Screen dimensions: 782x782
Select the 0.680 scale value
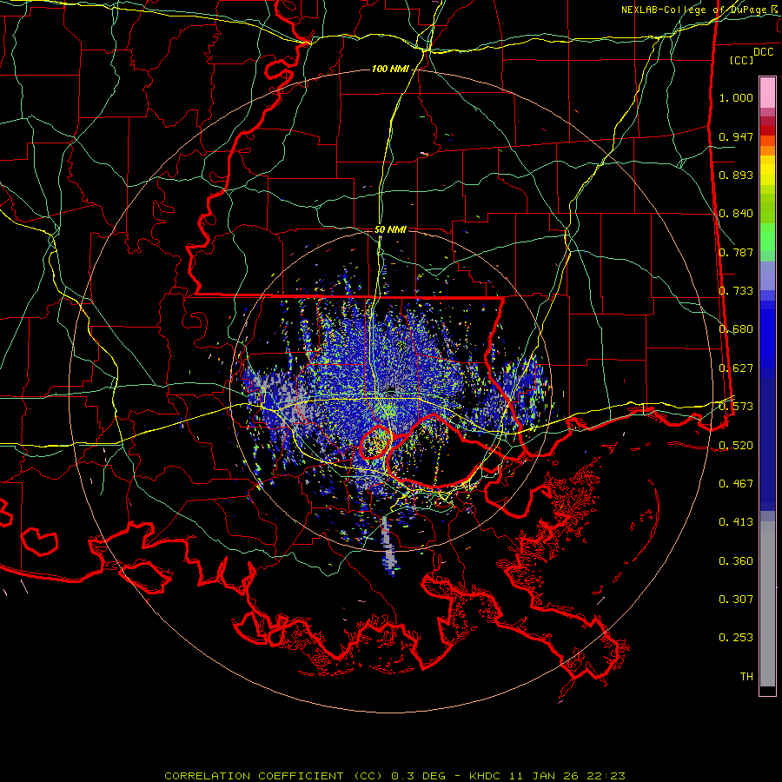736,329
